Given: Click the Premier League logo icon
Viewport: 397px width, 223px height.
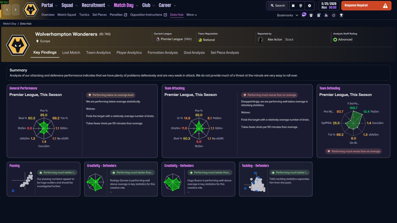Looking at the screenshot, I should click(x=158, y=39).
